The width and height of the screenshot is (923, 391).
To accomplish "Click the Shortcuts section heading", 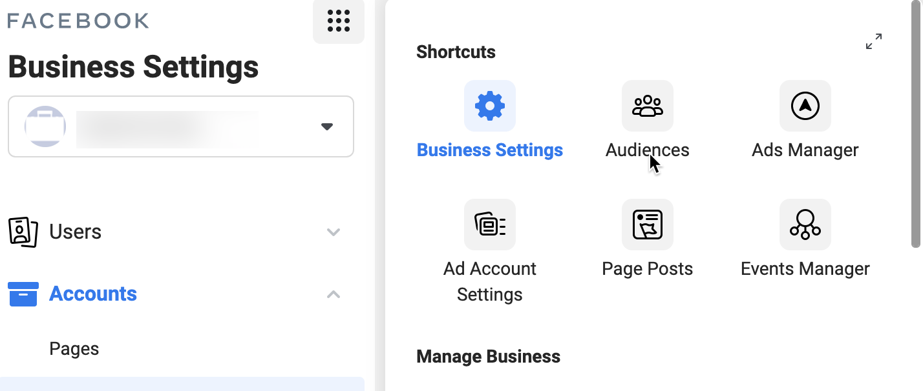I will pos(456,52).
